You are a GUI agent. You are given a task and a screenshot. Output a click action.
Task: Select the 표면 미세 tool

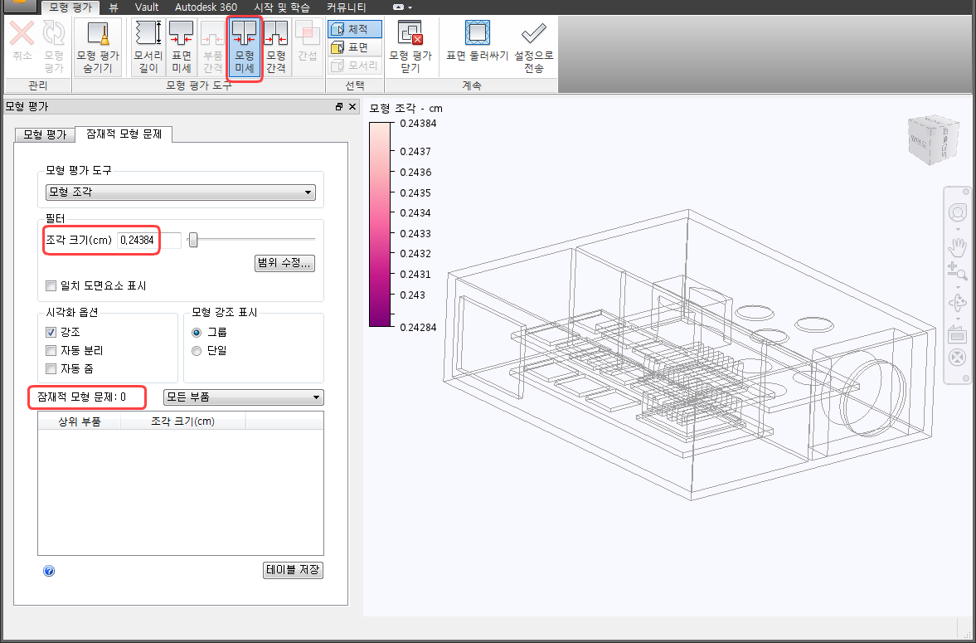[x=181, y=47]
